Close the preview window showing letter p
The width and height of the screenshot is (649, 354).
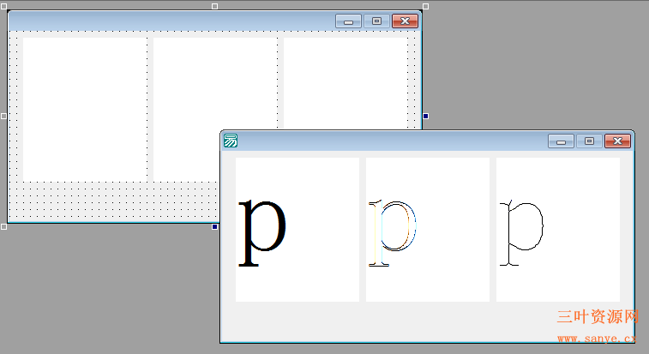617,141
